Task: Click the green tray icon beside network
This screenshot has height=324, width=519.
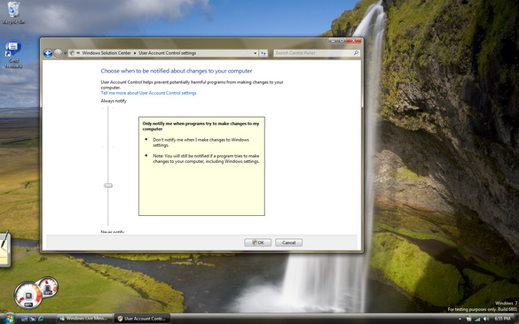Action: coord(468,319)
